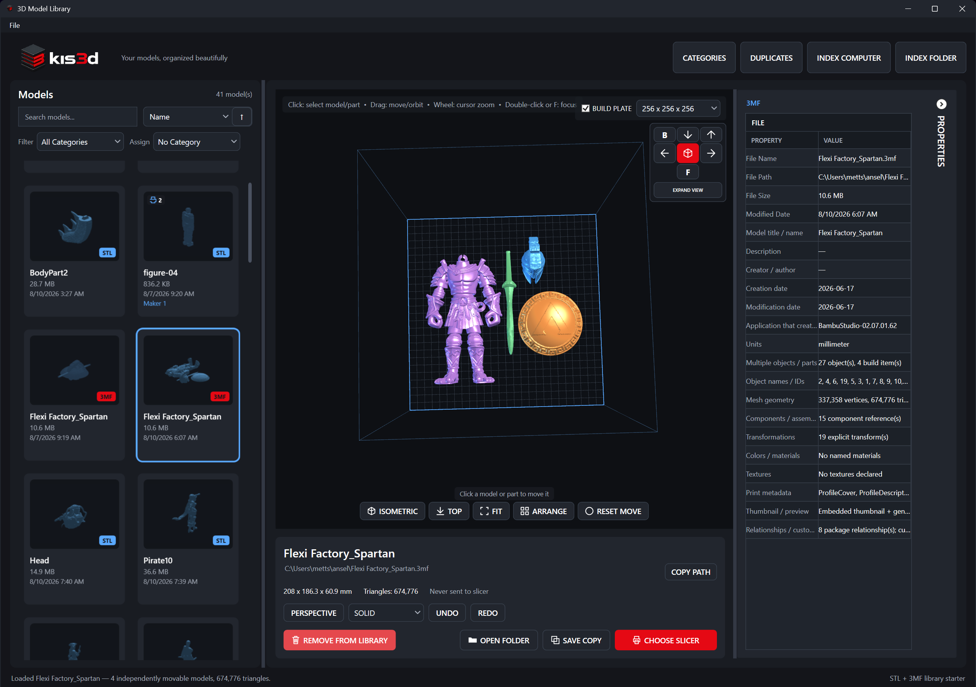The height and width of the screenshot is (687, 976).
Task: Click the up arrow view icon
Action: [711, 135]
